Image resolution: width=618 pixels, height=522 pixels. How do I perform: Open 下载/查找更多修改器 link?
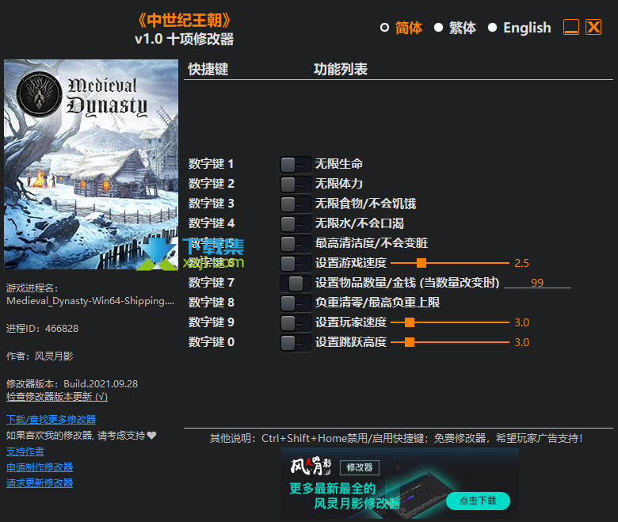click(x=51, y=420)
